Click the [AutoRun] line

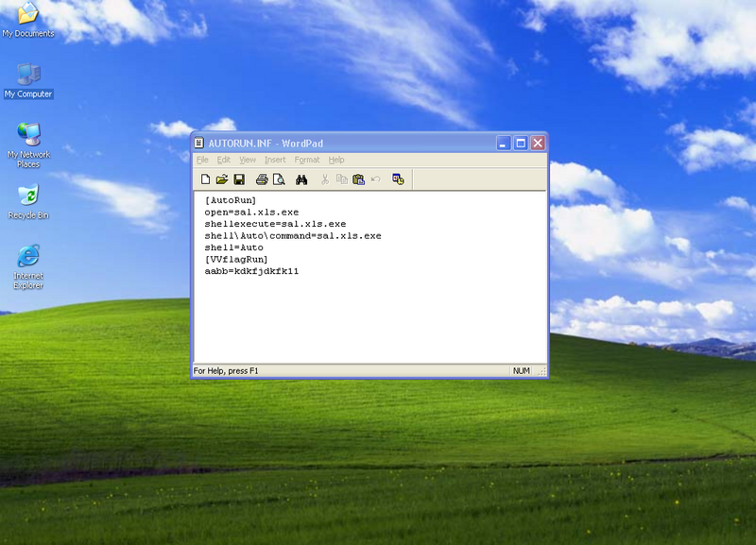pos(231,200)
